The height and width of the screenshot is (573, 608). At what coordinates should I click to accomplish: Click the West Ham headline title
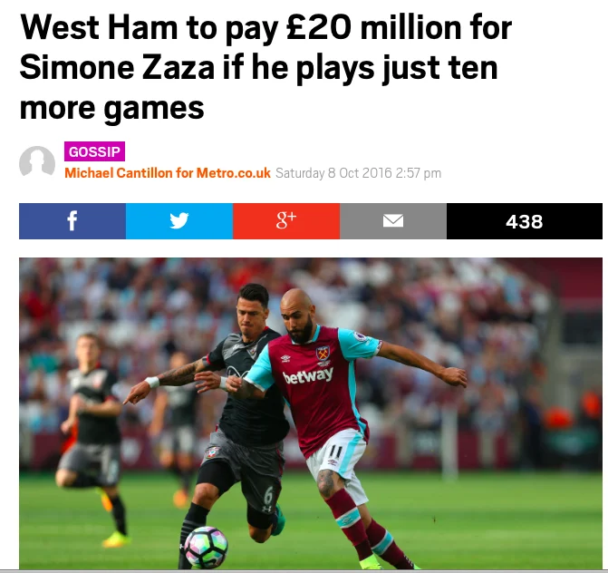tap(265, 68)
